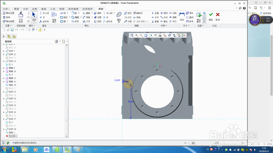Click the 删除段 (Delete Segment) tool

coord(138,13)
